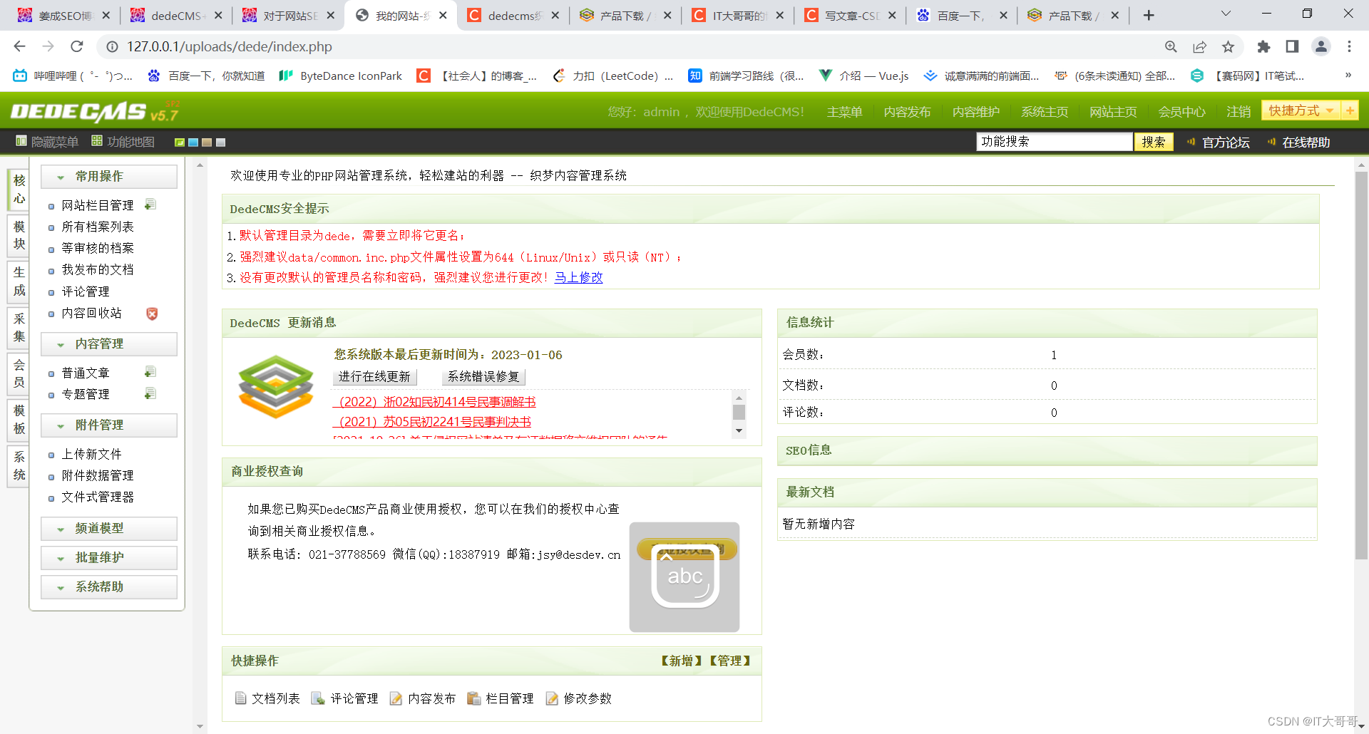Toggle the browser side panel icon
The height and width of the screenshot is (734, 1369).
click(1292, 46)
